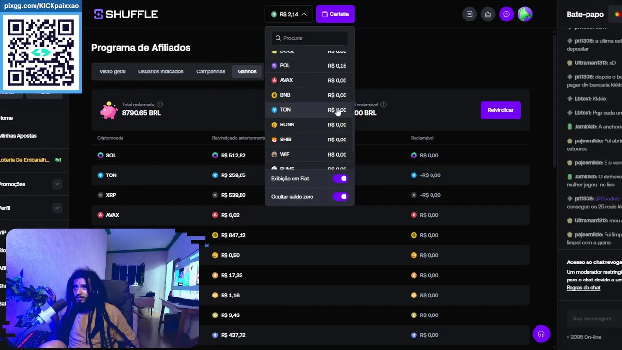Click the R$ 512,82 value

[x=233, y=155]
